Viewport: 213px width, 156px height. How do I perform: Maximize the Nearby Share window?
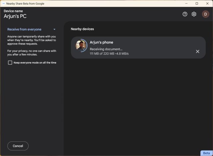click(197, 4)
